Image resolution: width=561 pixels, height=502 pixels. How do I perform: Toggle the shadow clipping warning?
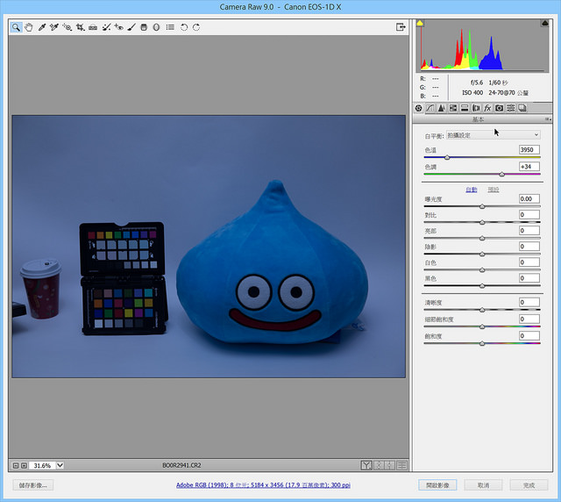pos(420,24)
